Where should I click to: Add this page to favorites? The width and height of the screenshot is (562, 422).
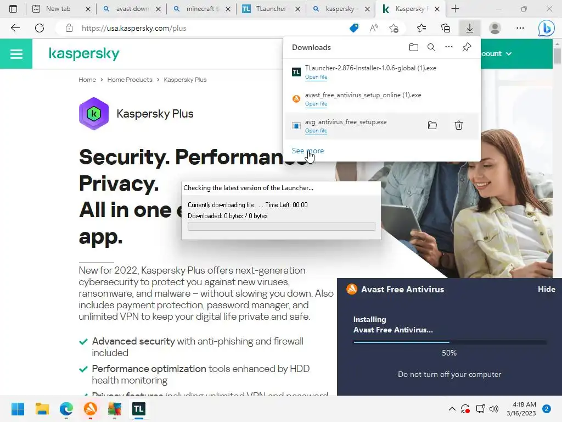click(394, 28)
